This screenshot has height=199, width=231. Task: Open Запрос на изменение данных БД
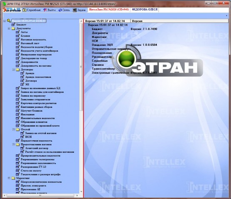point(40,88)
